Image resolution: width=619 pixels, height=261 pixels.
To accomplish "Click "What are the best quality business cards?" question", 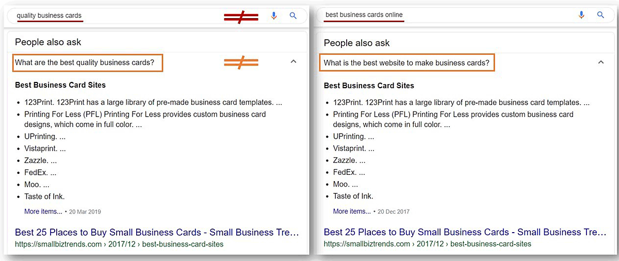I will pyautogui.click(x=85, y=63).
